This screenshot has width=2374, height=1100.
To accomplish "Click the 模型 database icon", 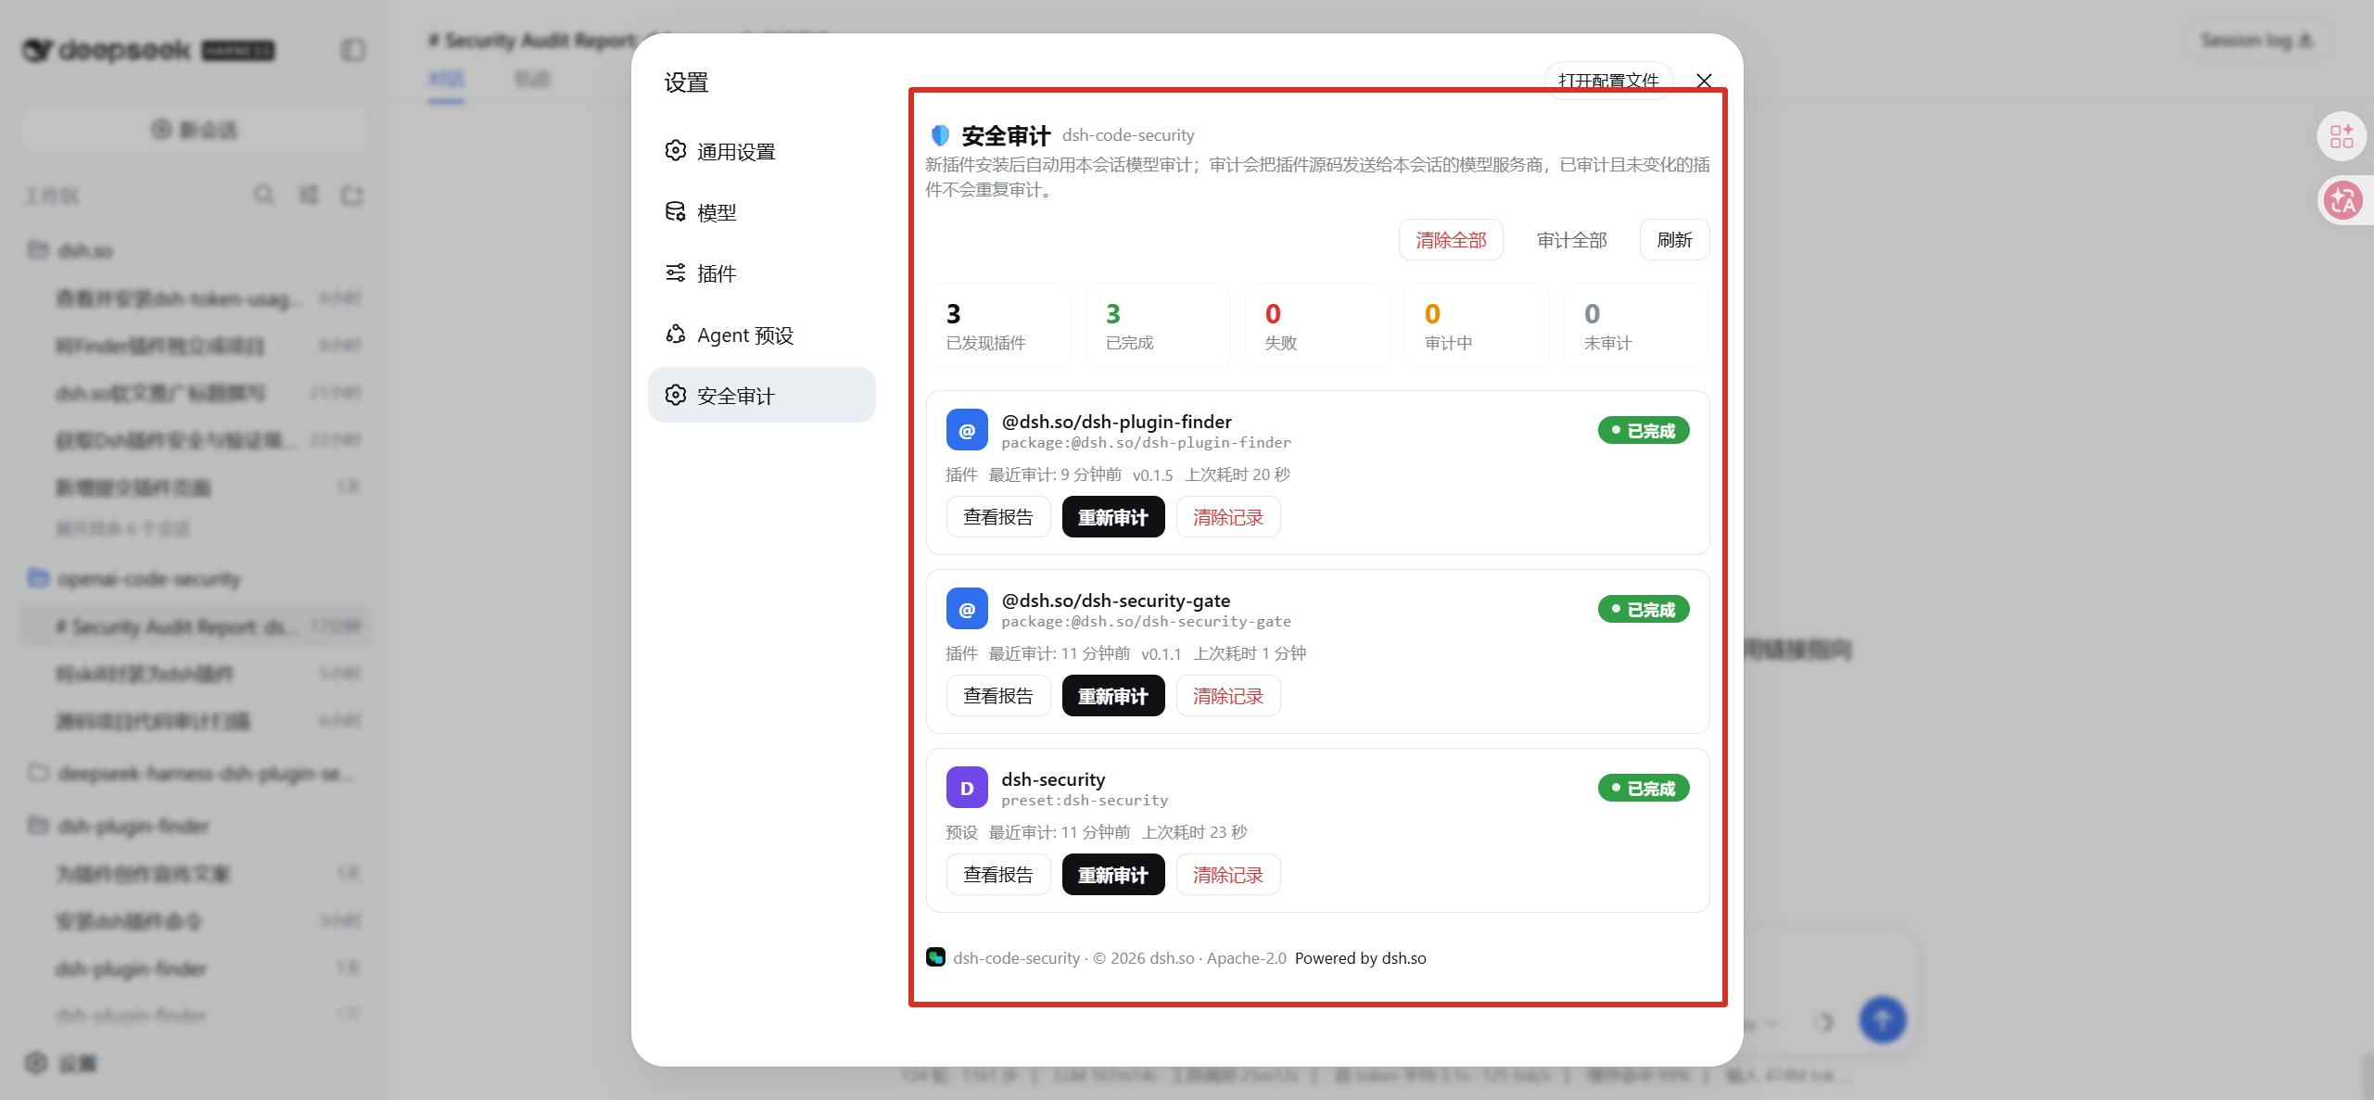I will pos(676,211).
